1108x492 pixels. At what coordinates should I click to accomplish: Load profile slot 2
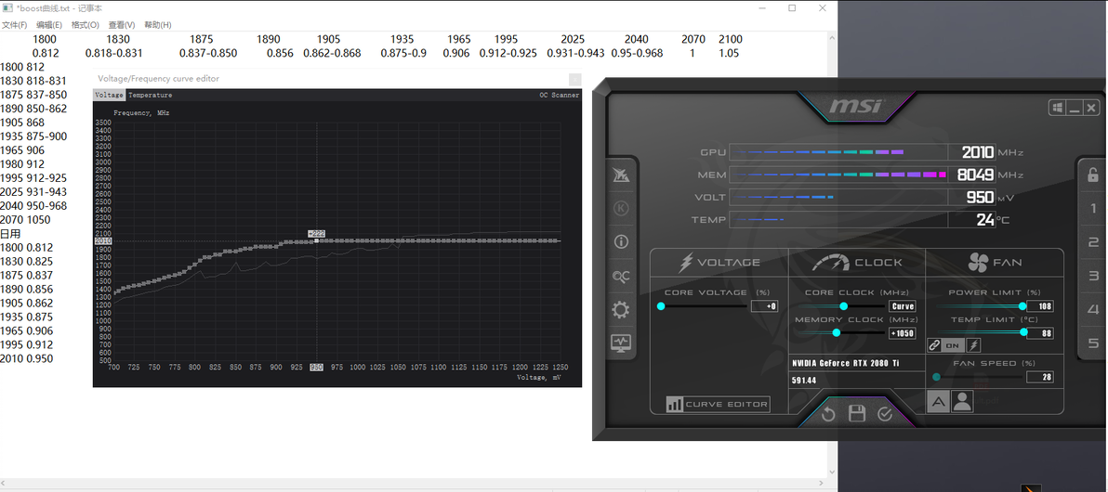(x=1092, y=242)
